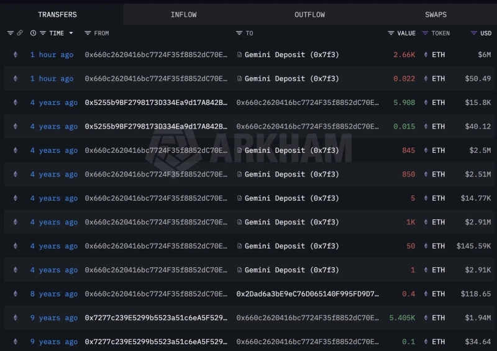Open 0x5255b9BF sender address in 5.908 ETH row

(x=156, y=103)
